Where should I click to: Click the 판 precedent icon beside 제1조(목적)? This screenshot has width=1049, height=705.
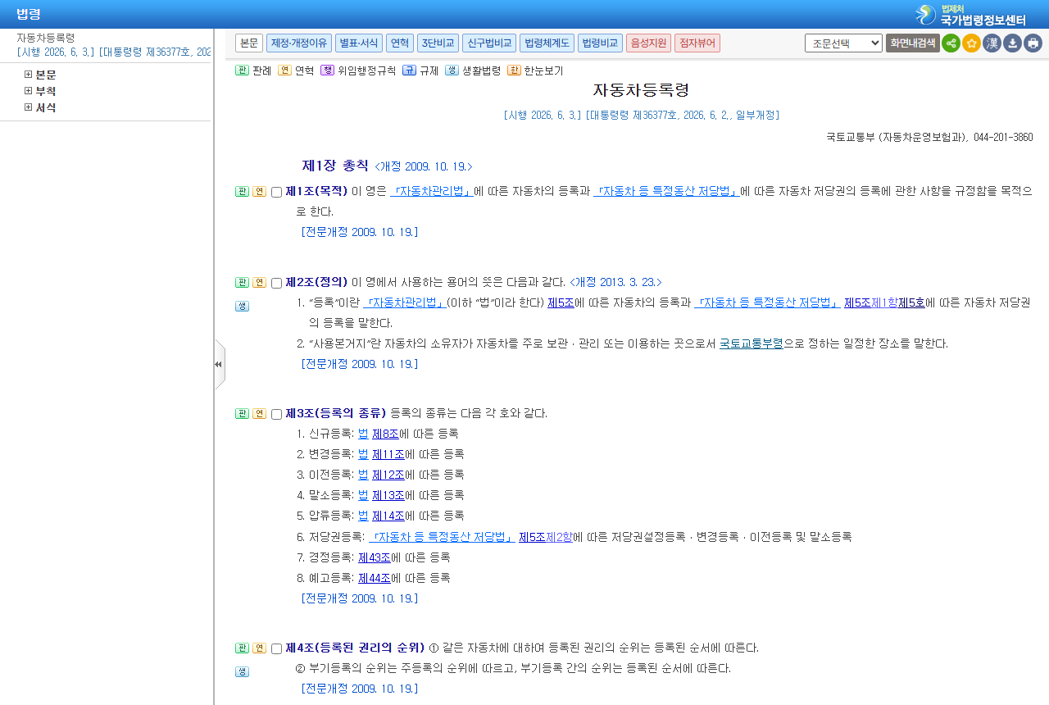(x=242, y=192)
